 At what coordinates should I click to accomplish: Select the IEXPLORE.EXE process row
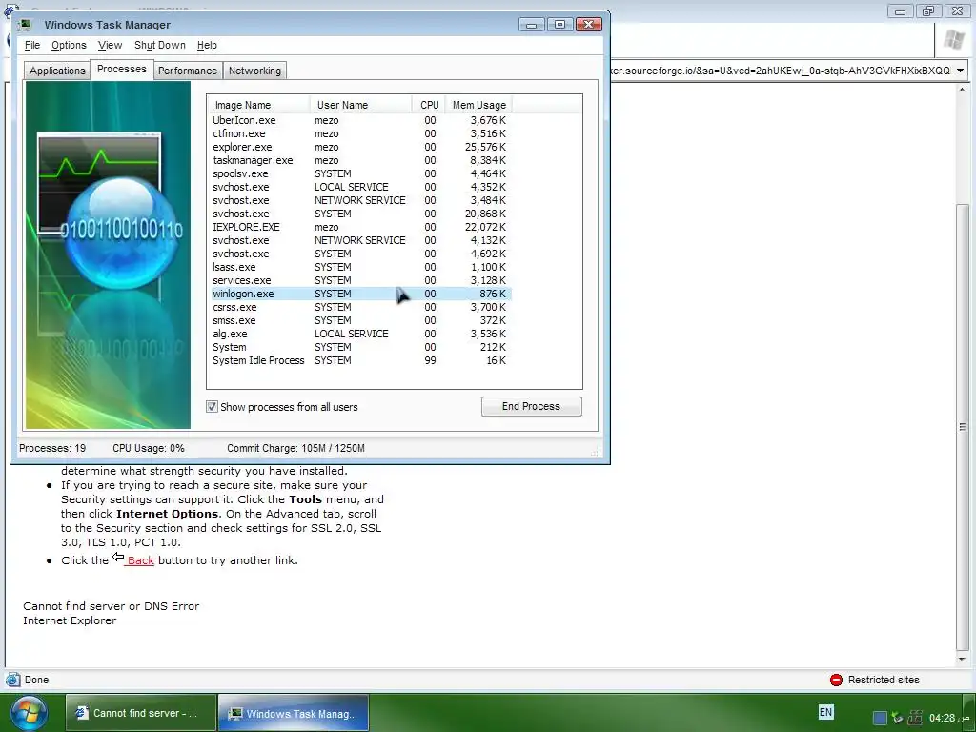coord(359,227)
